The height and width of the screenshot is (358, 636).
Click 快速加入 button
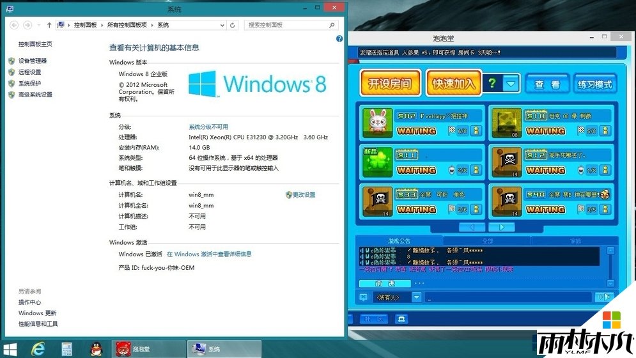click(x=454, y=84)
